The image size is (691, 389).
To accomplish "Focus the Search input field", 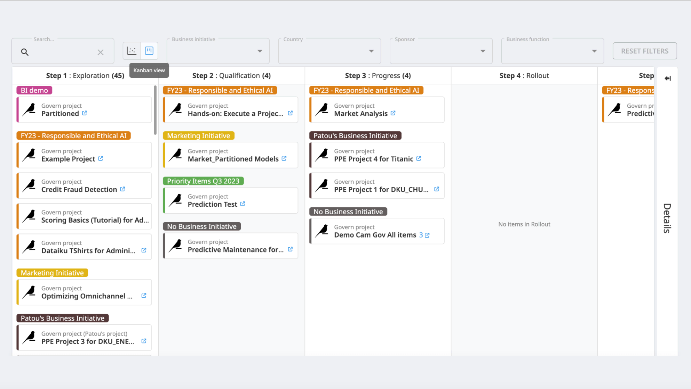I will pyautogui.click(x=63, y=52).
